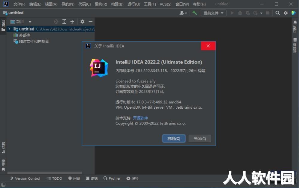Open the Build menu

click(117, 4)
